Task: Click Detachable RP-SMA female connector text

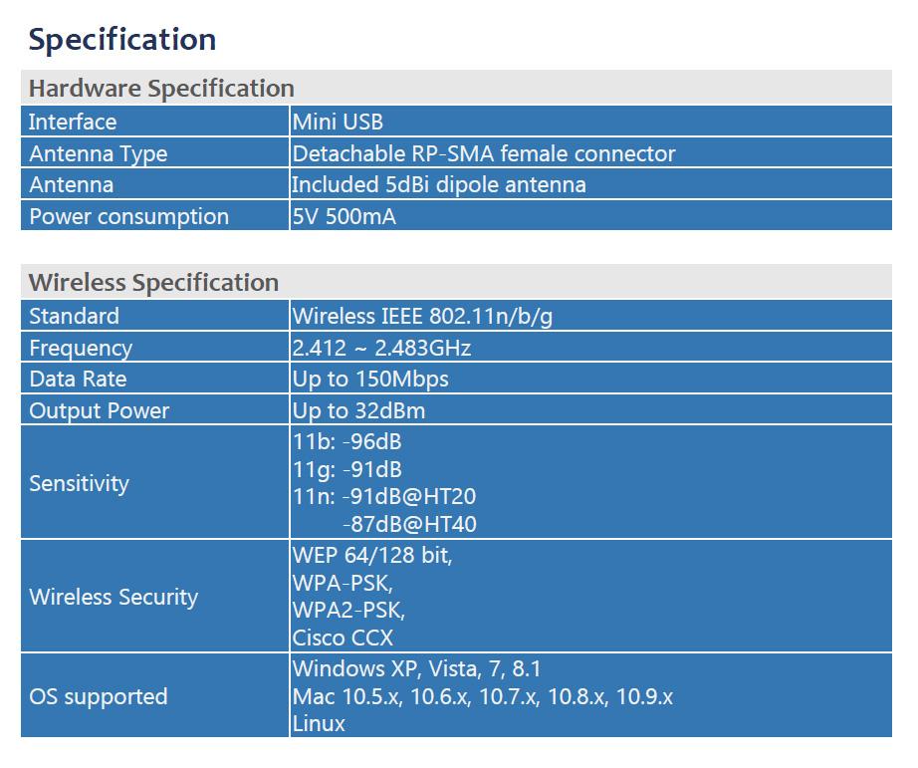Action: 484,153
